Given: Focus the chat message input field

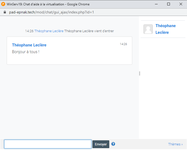Looking at the screenshot, I should click(x=48, y=144).
